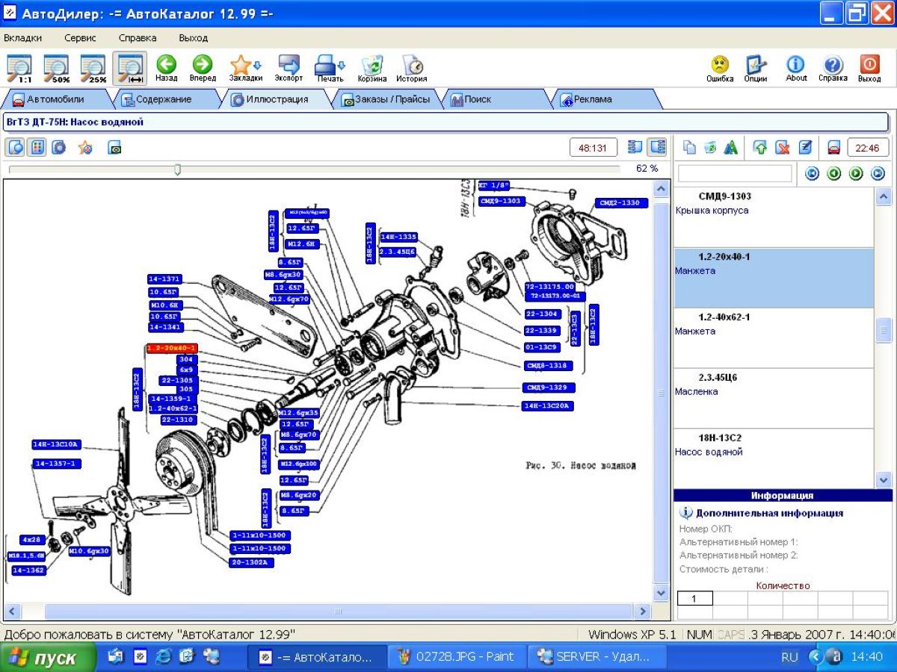Viewport: 897px width, 672px height.
Task: Click the 14-1371 label on the diagram
Action: 164,279
